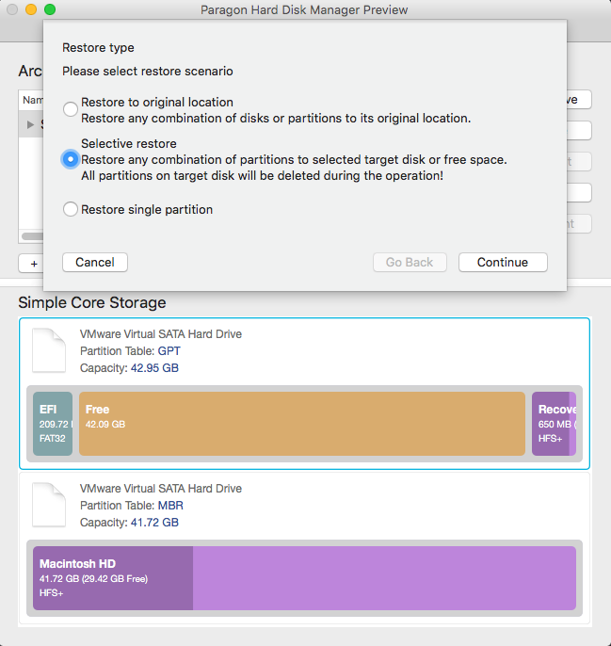
Task: Click the MBR disk drive icon
Action: pyautogui.click(x=49, y=505)
